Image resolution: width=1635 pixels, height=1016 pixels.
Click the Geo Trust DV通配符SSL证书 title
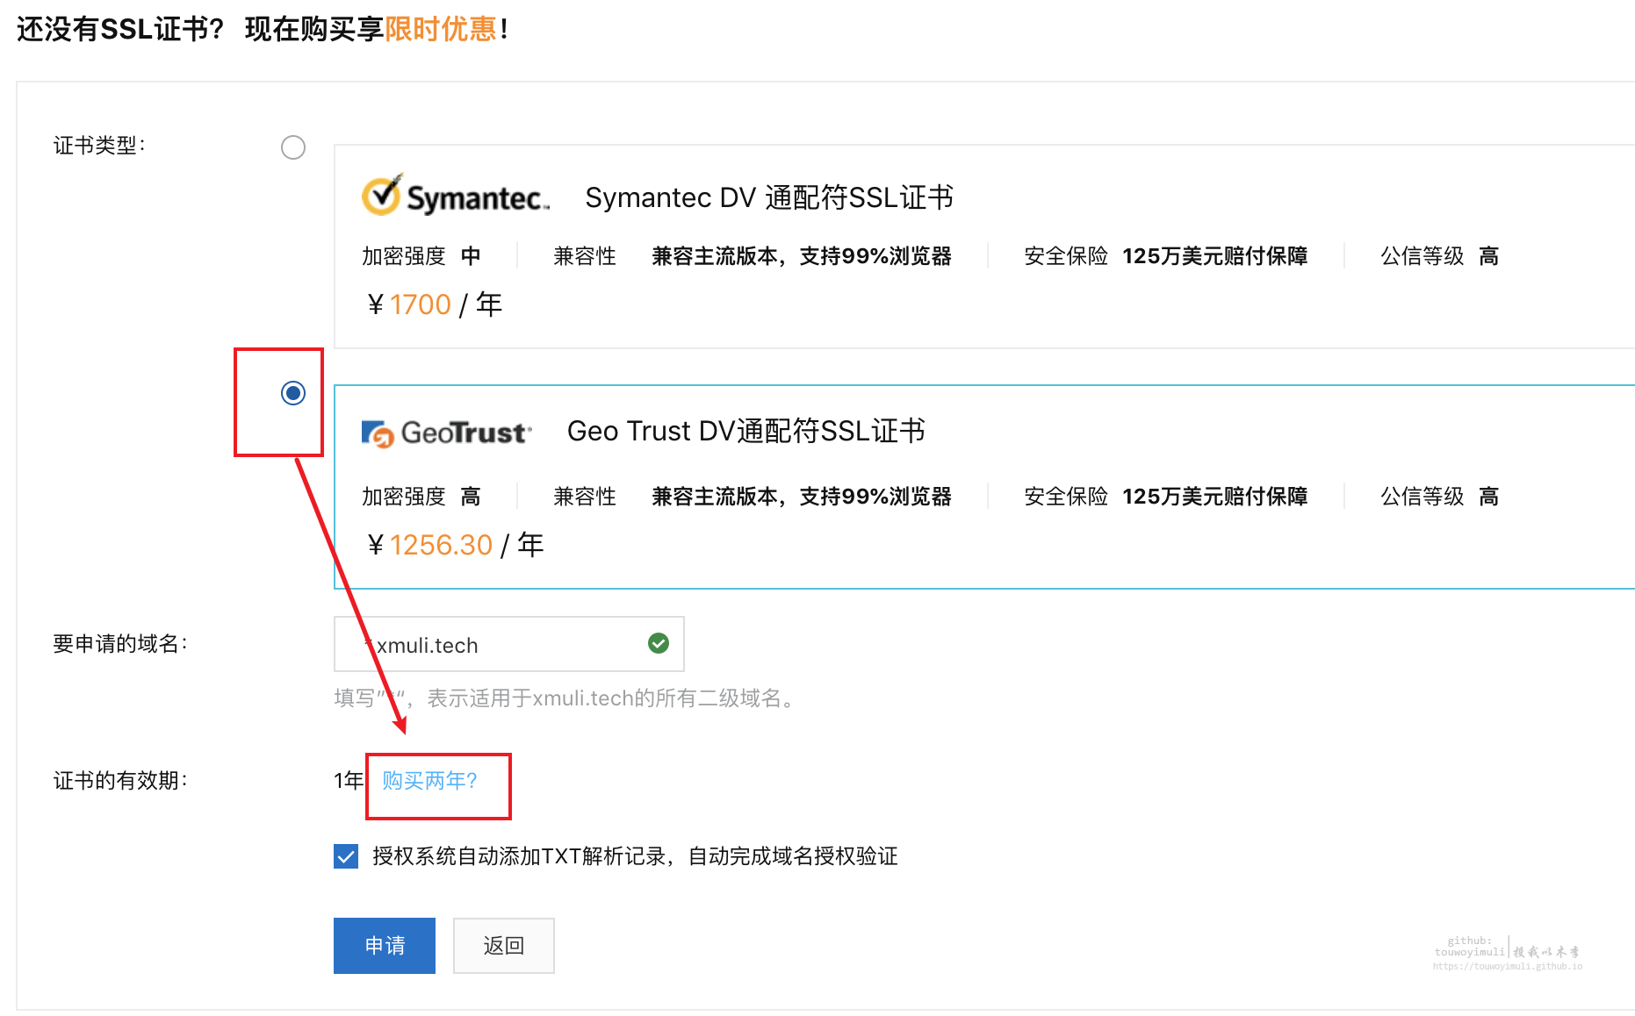(x=746, y=431)
